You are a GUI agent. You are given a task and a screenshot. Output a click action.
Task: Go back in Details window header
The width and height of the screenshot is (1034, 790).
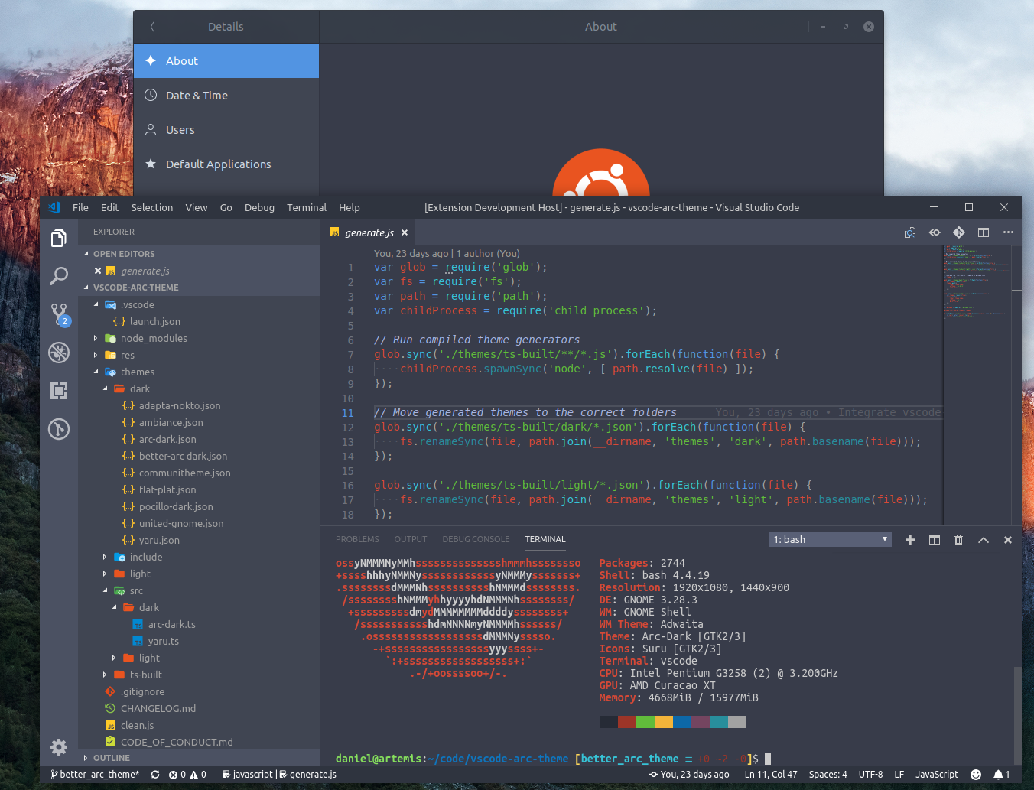pos(153,27)
